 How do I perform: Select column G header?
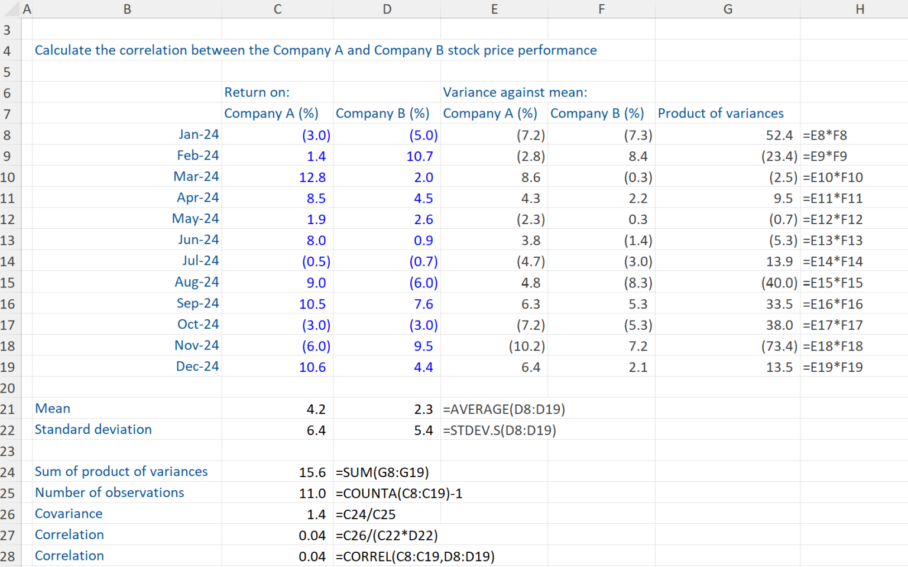point(727,9)
